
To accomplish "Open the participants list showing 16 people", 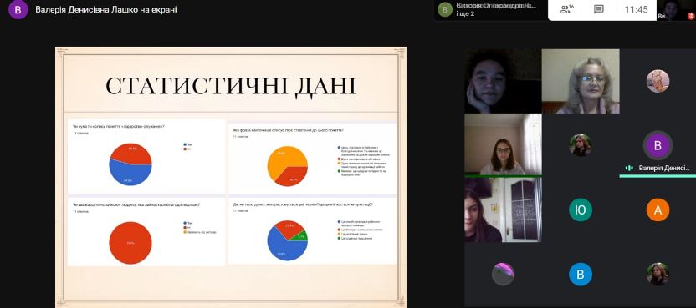I will point(566,9).
